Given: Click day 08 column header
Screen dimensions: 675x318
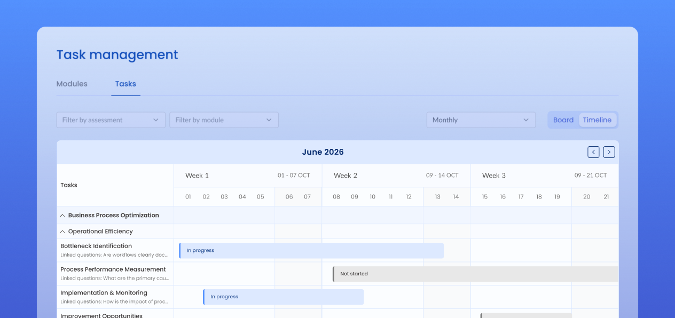Looking at the screenshot, I should (336, 197).
